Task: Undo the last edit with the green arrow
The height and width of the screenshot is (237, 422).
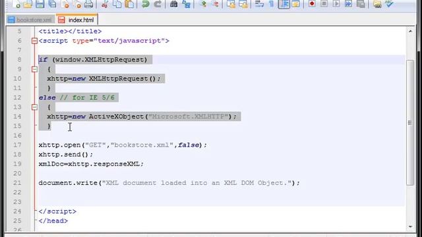Action: (x=145, y=4)
